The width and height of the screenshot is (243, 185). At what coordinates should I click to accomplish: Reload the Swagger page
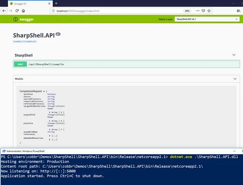click(x=17, y=11)
